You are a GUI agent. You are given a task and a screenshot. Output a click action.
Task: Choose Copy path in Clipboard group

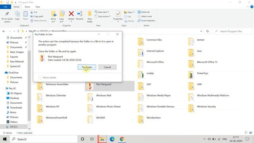(x=37, y=16)
